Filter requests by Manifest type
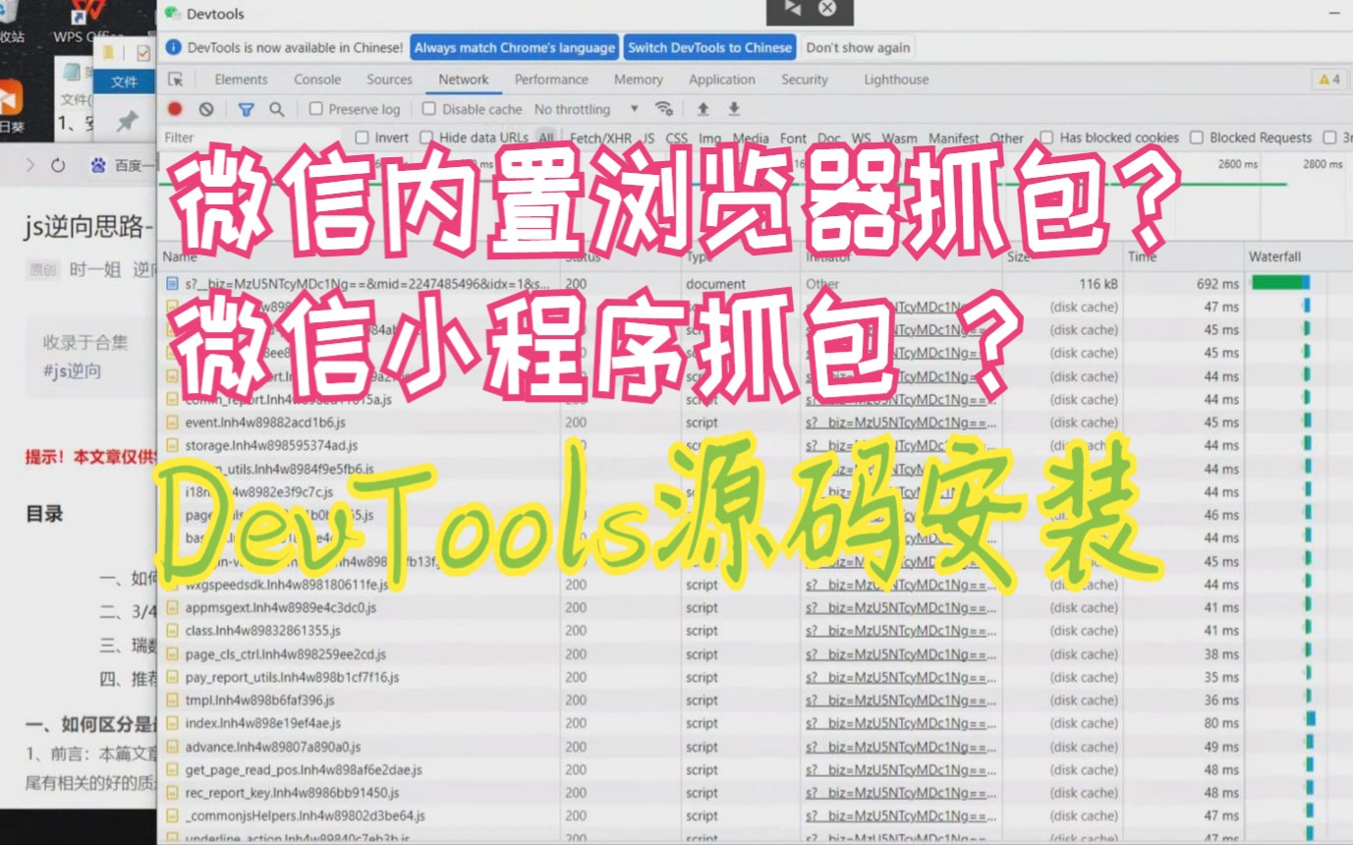 point(953,139)
